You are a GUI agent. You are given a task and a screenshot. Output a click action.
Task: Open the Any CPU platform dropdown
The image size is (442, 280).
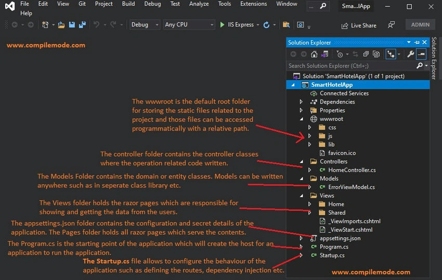click(x=189, y=25)
